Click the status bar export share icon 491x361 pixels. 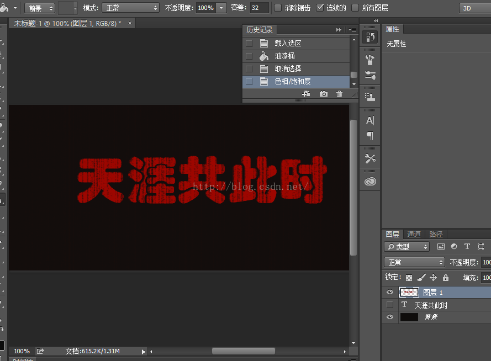pyautogui.click(x=40, y=351)
